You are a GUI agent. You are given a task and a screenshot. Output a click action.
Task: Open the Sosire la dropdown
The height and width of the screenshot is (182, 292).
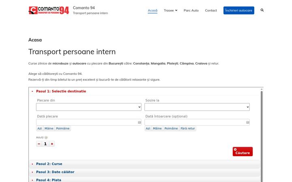[197, 107]
